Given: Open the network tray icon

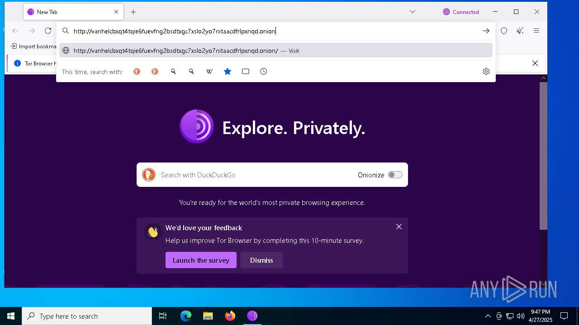Looking at the screenshot, I should [510, 316].
